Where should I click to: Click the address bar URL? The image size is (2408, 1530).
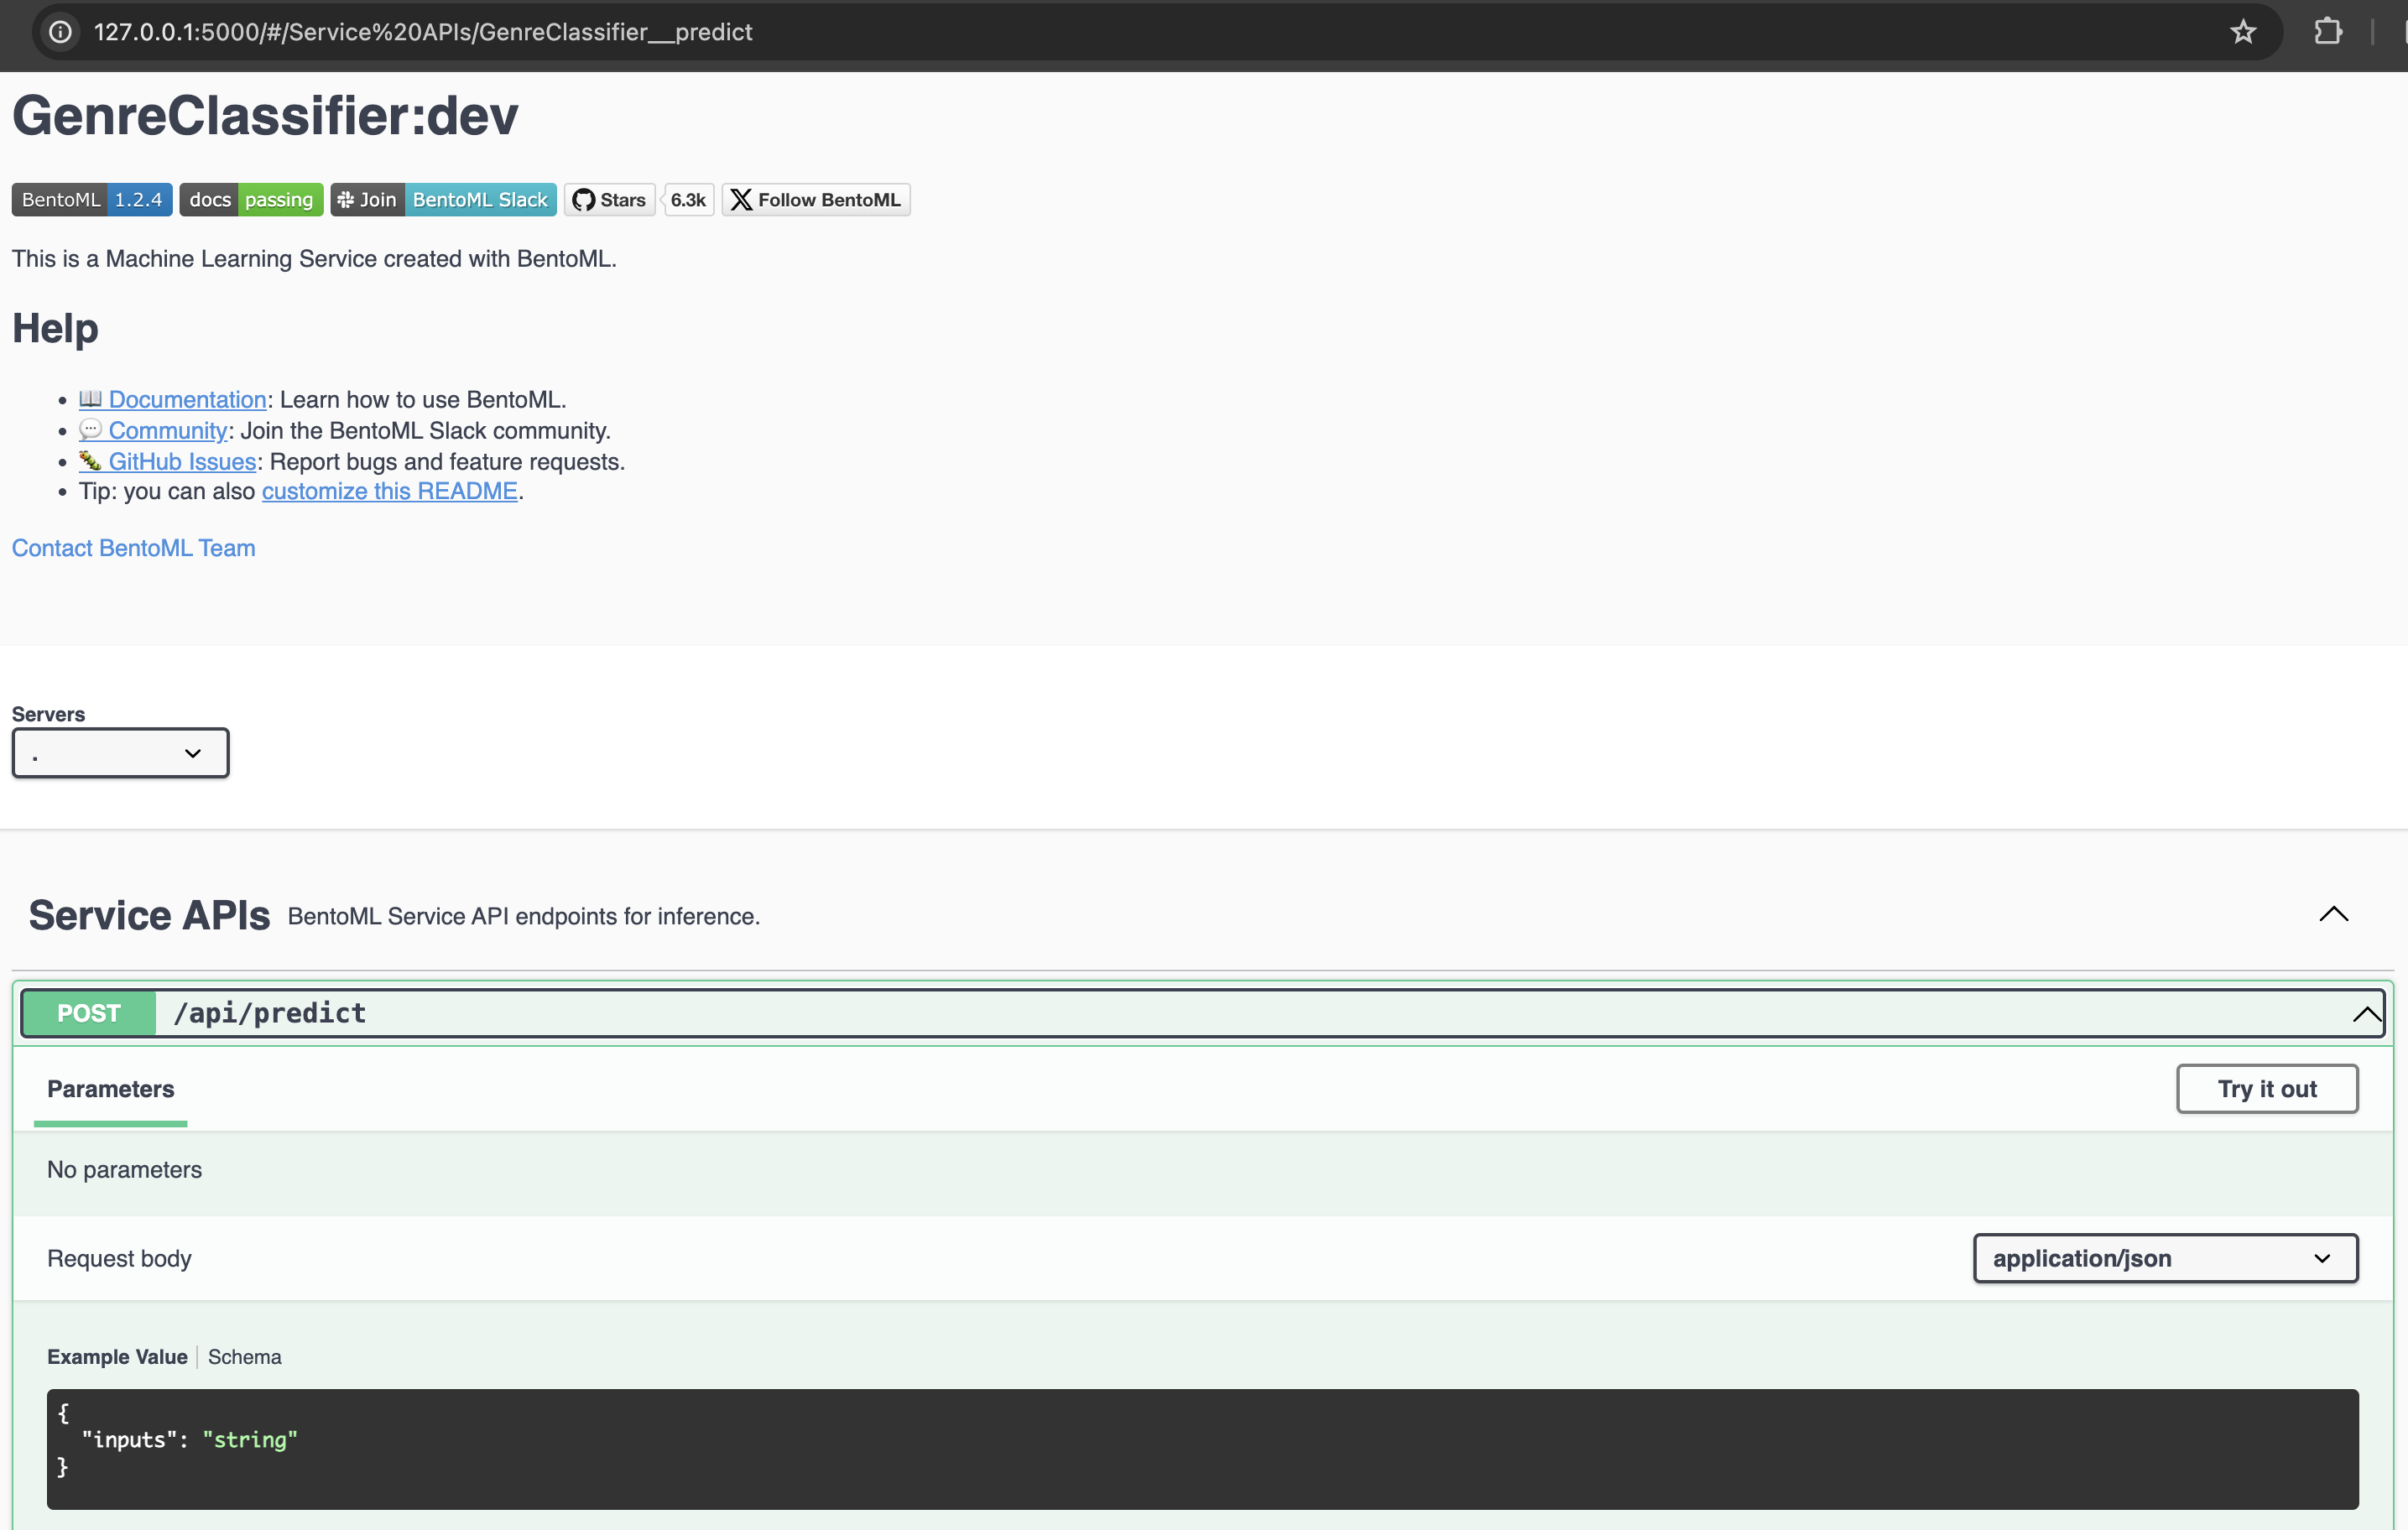(x=423, y=32)
